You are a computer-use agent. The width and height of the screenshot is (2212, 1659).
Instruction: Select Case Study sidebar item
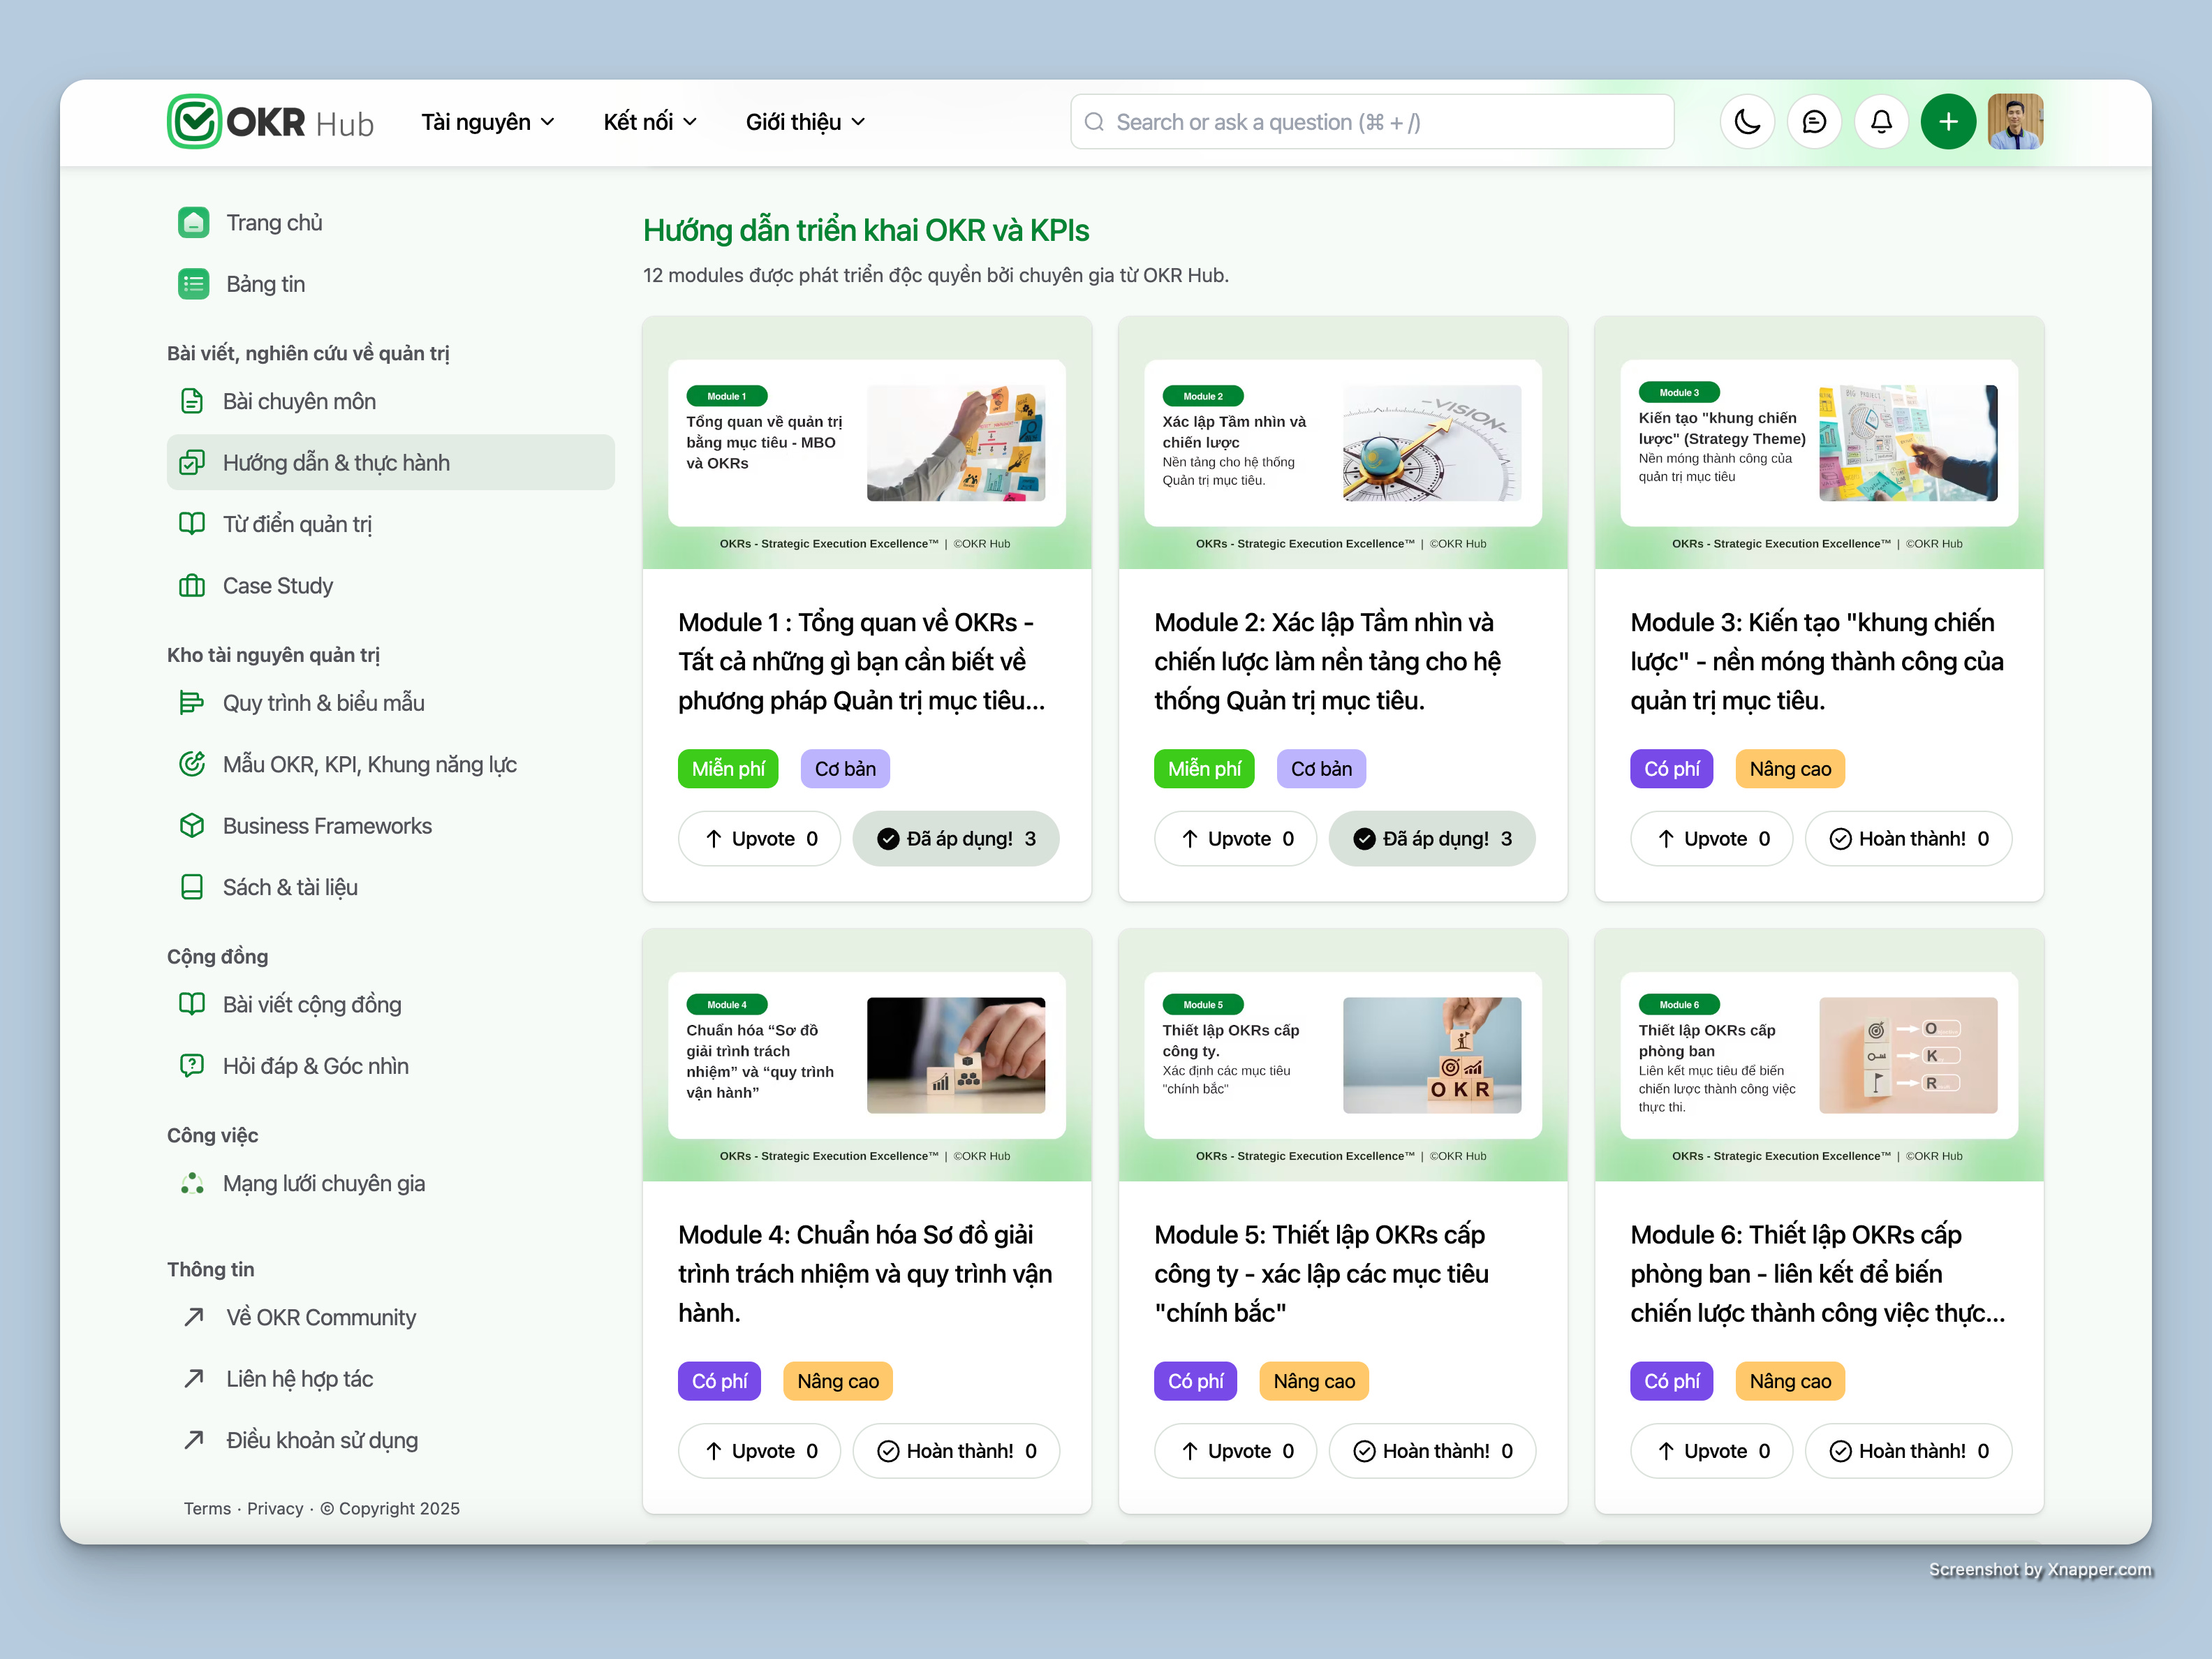pyautogui.click(x=277, y=586)
